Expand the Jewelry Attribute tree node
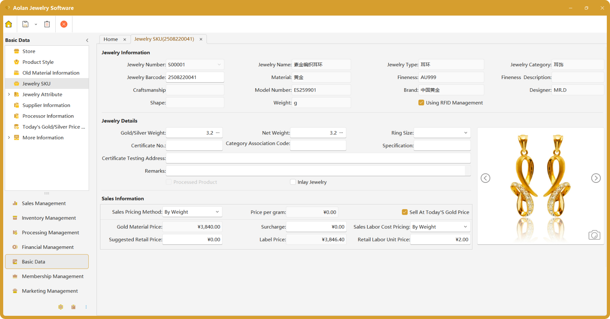The image size is (610, 319). (9, 94)
